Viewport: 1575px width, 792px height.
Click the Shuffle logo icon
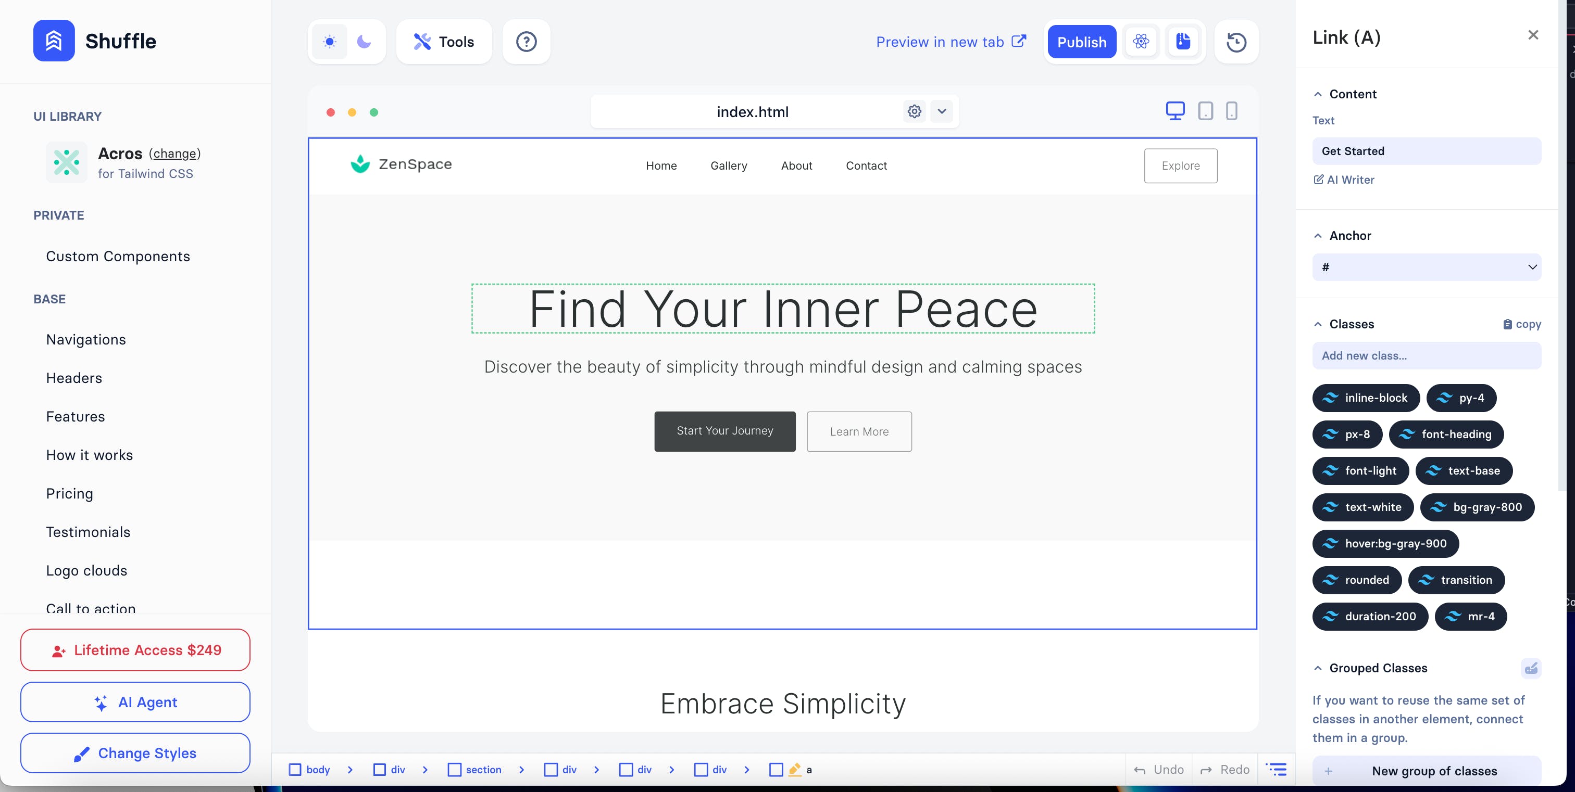click(x=54, y=40)
